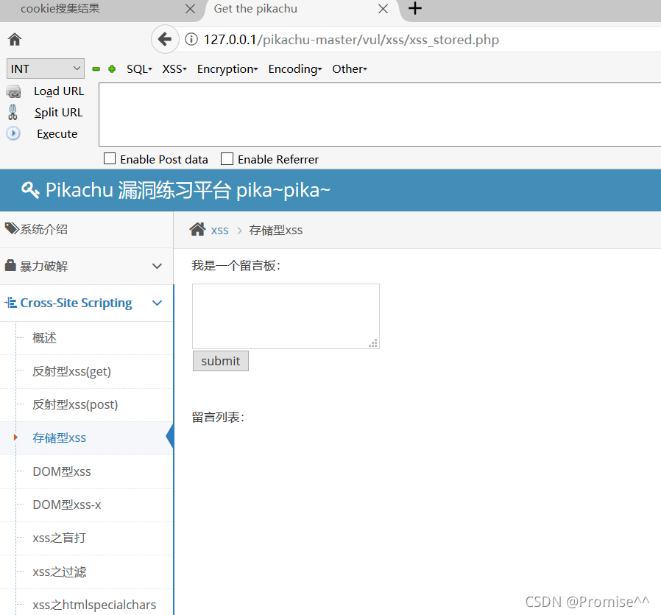Viewport: 661px width, 615px height.
Task: Click inside the message board textarea
Action: pyautogui.click(x=286, y=316)
